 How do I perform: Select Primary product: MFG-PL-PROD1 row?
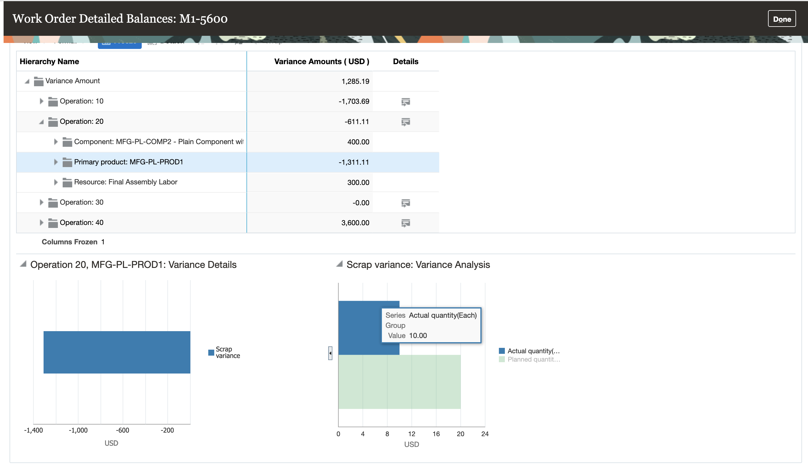point(128,162)
